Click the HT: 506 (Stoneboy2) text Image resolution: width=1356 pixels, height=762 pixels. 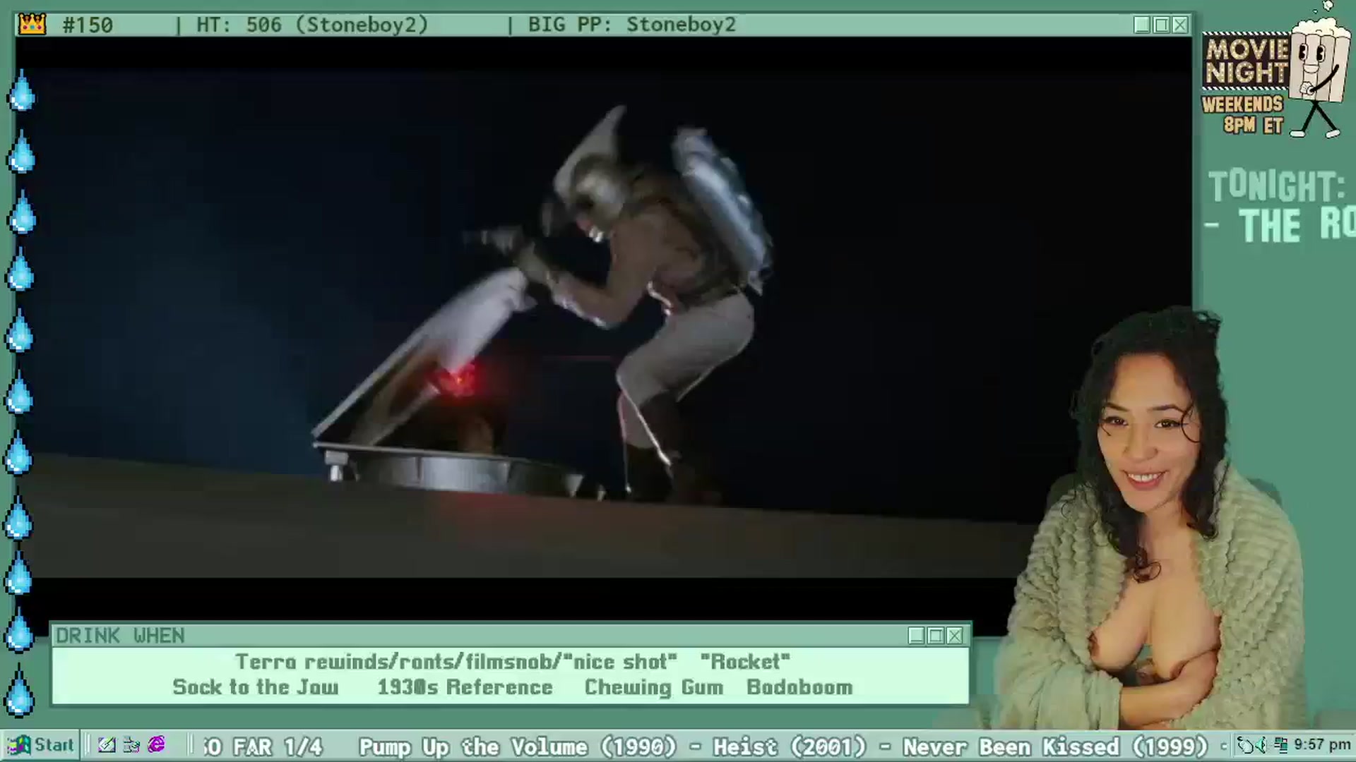pyautogui.click(x=312, y=25)
